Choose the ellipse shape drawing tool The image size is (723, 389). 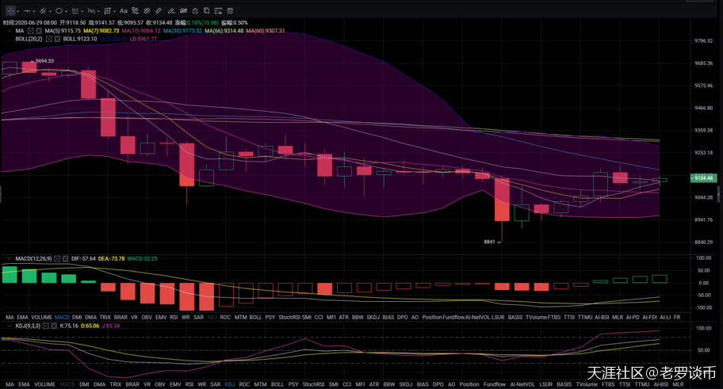[59, 11]
